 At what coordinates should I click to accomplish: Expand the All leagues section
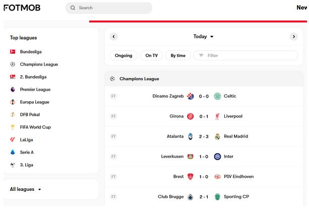pos(26,189)
